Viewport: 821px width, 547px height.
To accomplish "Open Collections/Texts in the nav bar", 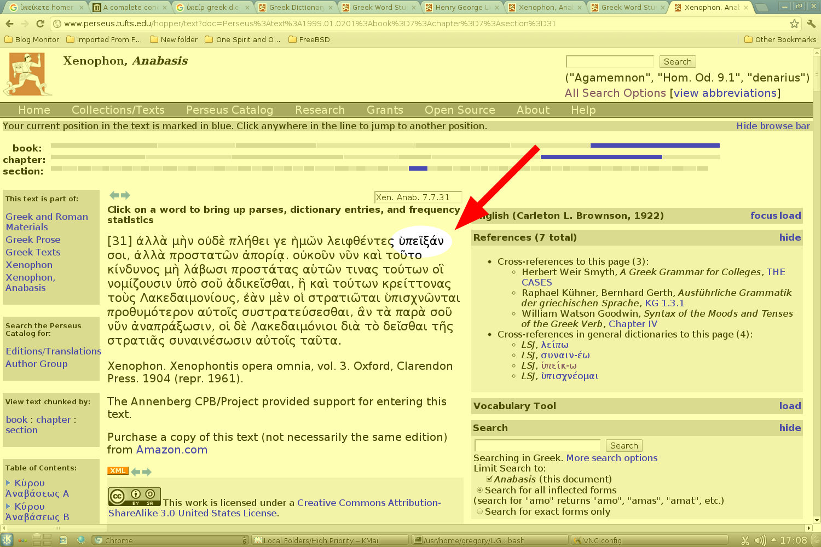I will coord(118,110).
